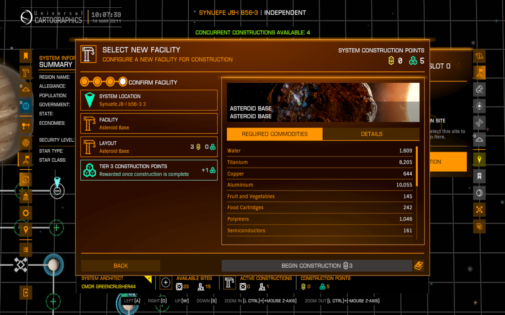Click the Construction Points counter in bottom bar
The image size is (505, 315).
coord(325,283)
